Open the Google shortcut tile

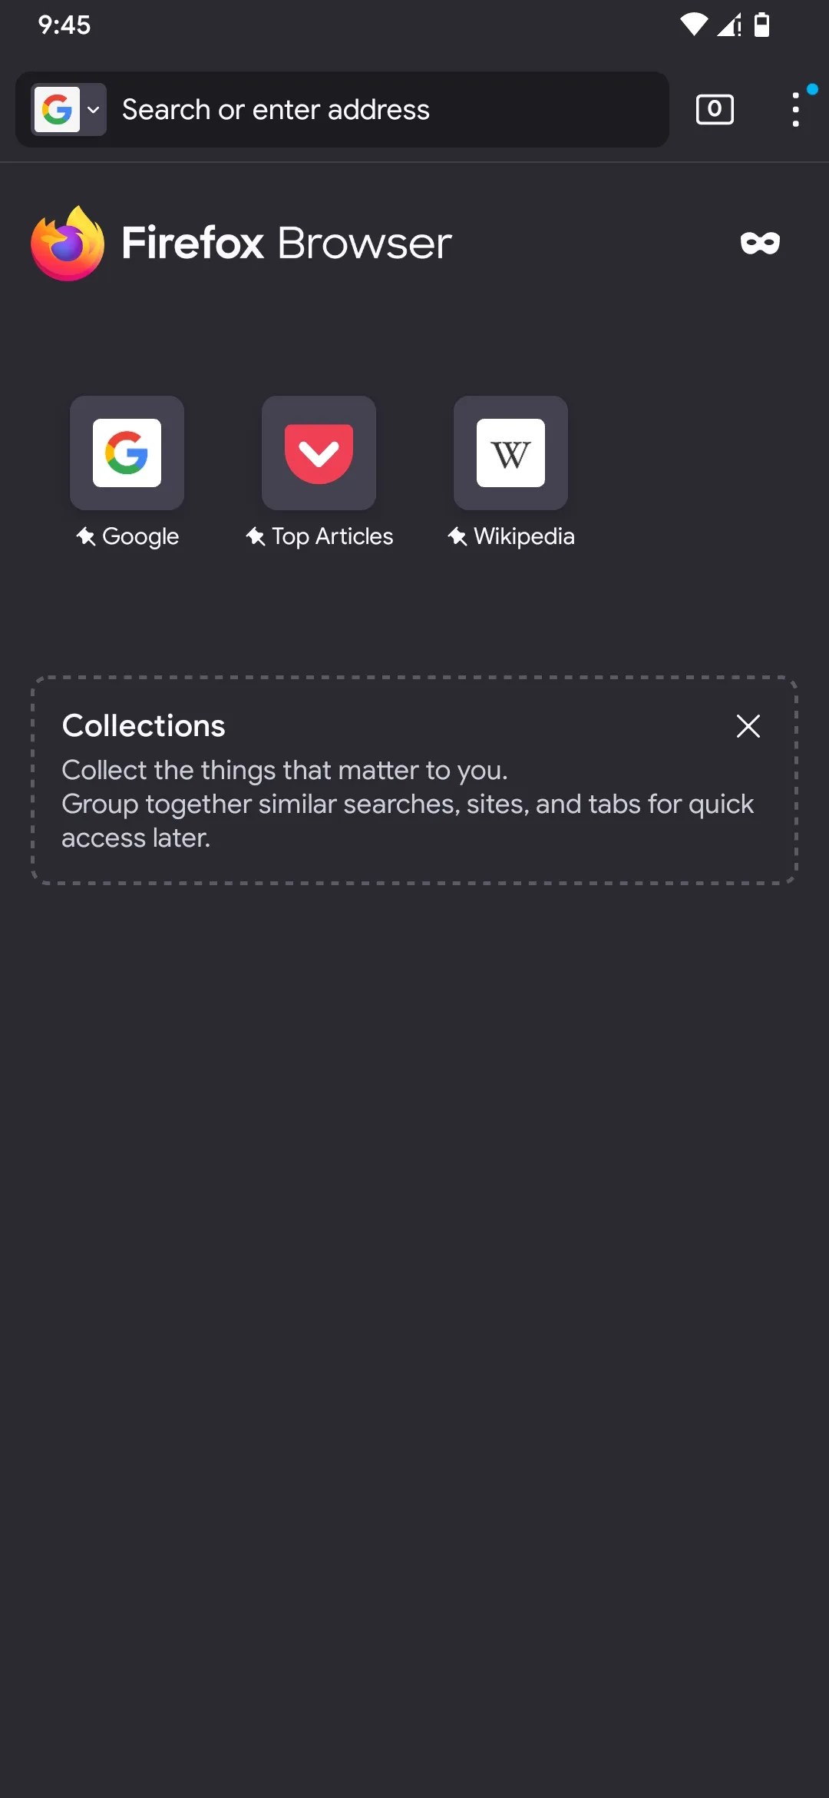pos(127,453)
